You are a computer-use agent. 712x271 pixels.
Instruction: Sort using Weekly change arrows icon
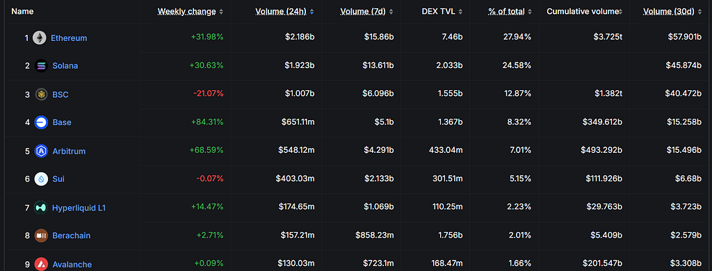(x=221, y=12)
